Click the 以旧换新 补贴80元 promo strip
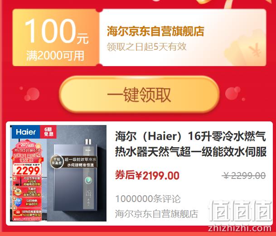Image resolution: width=276 pixels, height=236 pixels. pos(28,202)
